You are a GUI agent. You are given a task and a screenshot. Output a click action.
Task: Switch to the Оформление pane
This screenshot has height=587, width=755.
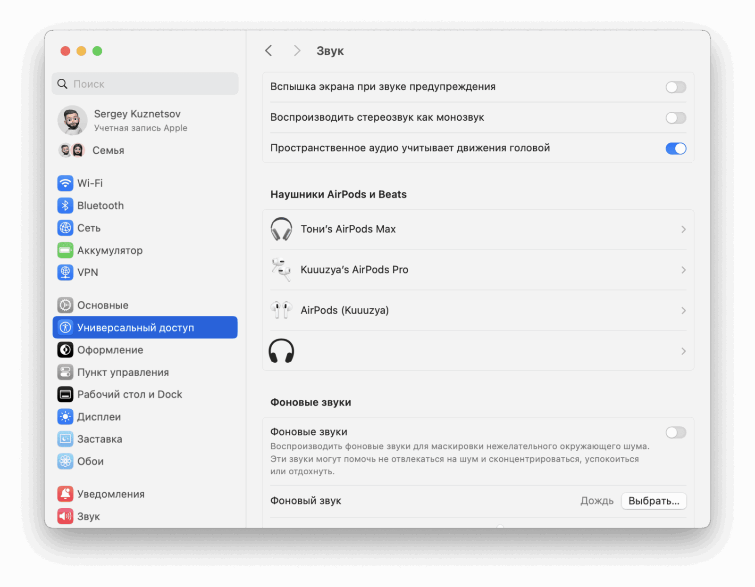145,350
